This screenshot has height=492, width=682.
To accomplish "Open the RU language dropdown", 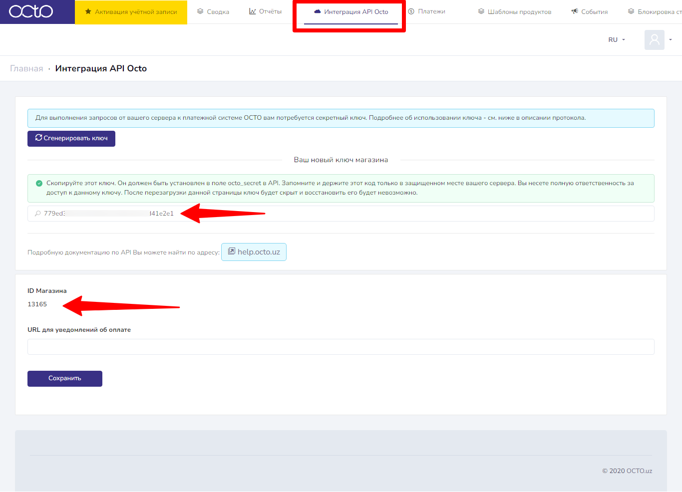I will pos(617,40).
